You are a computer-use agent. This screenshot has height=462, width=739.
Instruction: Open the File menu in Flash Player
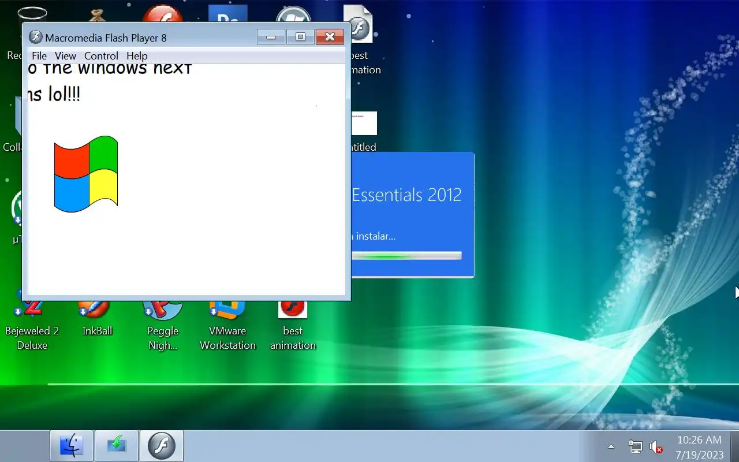point(39,56)
